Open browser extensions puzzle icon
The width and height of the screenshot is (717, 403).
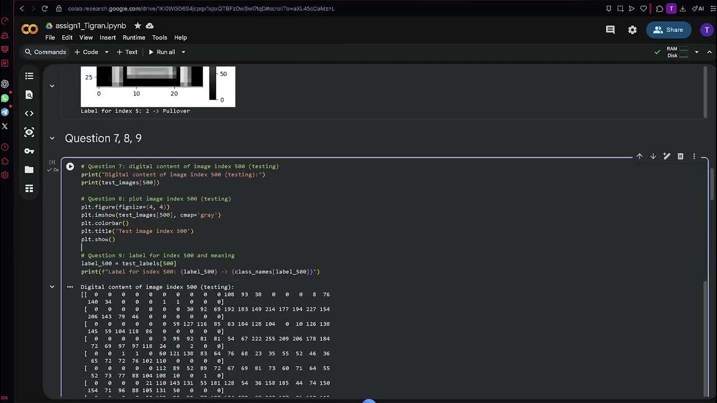click(659, 8)
